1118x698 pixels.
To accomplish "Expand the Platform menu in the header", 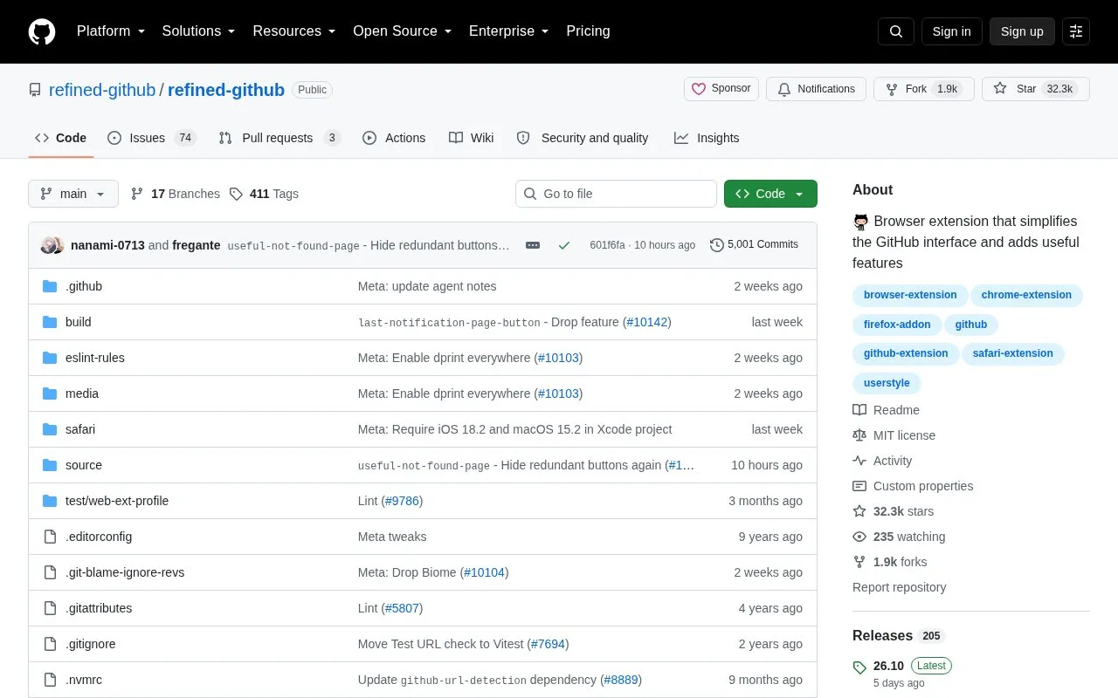I will tap(110, 31).
